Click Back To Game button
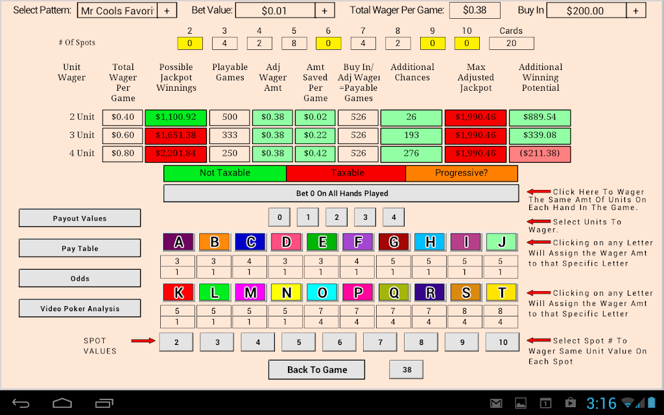Screen dimensions: 664x415 pos(316,370)
